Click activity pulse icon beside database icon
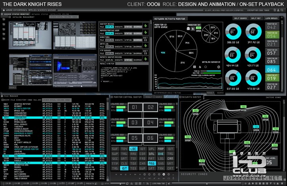This screenshot has height=186, width=287. point(193,28)
